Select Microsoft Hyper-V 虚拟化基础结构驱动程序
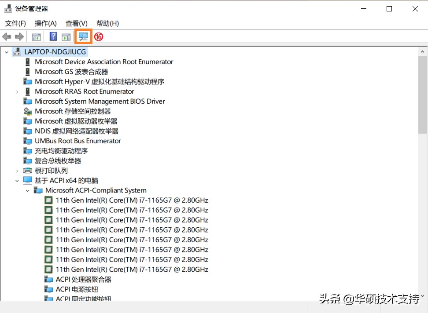This screenshot has width=428, height=313. [100, 81]
